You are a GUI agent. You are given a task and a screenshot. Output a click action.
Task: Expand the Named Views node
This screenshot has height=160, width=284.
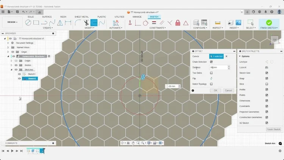click(8, 47)
